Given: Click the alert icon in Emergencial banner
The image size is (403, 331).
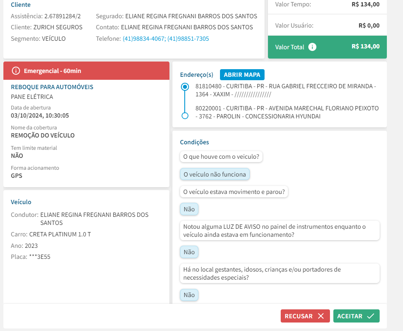Looking at the screenshot, I should (x=16, y=70).
